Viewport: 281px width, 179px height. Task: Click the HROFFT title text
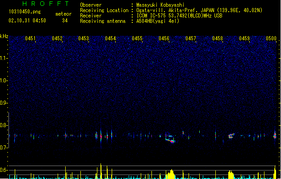[x=46, y=4]
